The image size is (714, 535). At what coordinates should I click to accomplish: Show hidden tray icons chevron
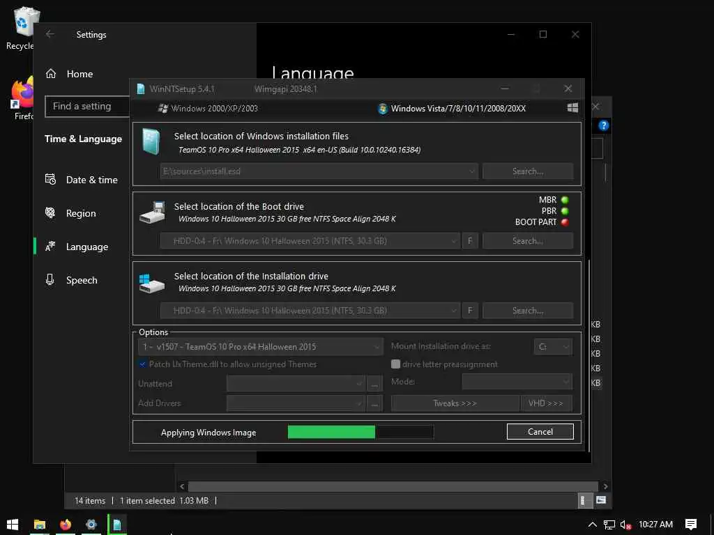click(592, 525)
